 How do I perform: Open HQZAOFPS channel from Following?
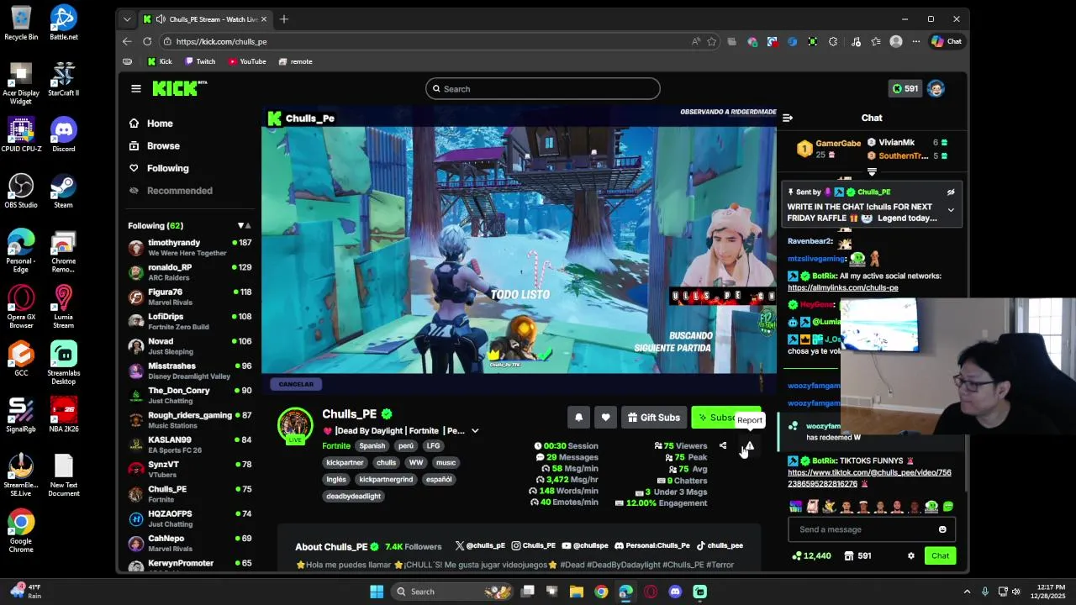190,518
